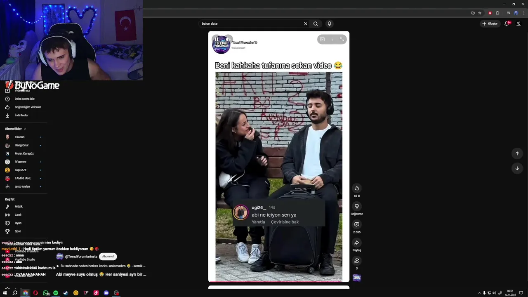Click 'Çevirisine bak' under the comment

[285, 222]
